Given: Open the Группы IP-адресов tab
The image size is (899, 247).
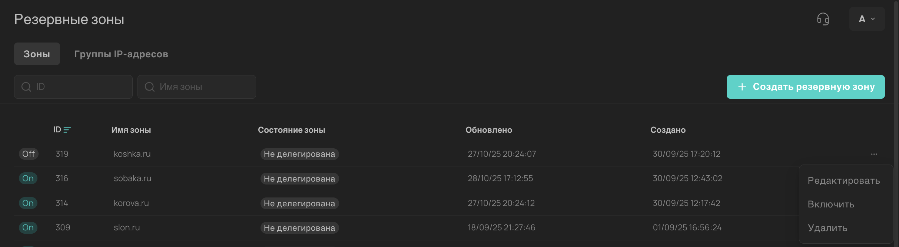Looking at the screenshot, I should pos(121,54).
